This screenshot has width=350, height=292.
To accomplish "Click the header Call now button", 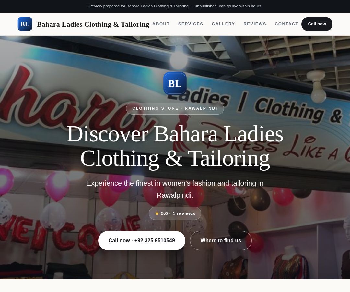I will point(317,24).
